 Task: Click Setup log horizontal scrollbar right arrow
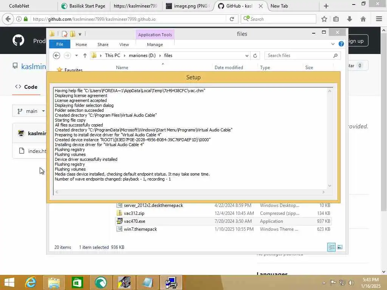[x=324, y=192]
